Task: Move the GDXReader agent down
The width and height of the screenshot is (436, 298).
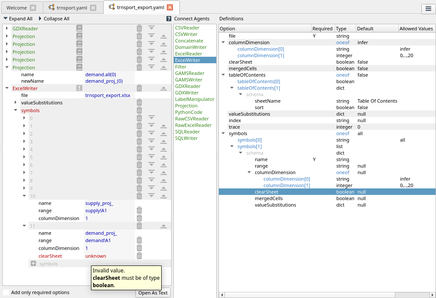Action: pyautogui.click(x=151, y=29)
